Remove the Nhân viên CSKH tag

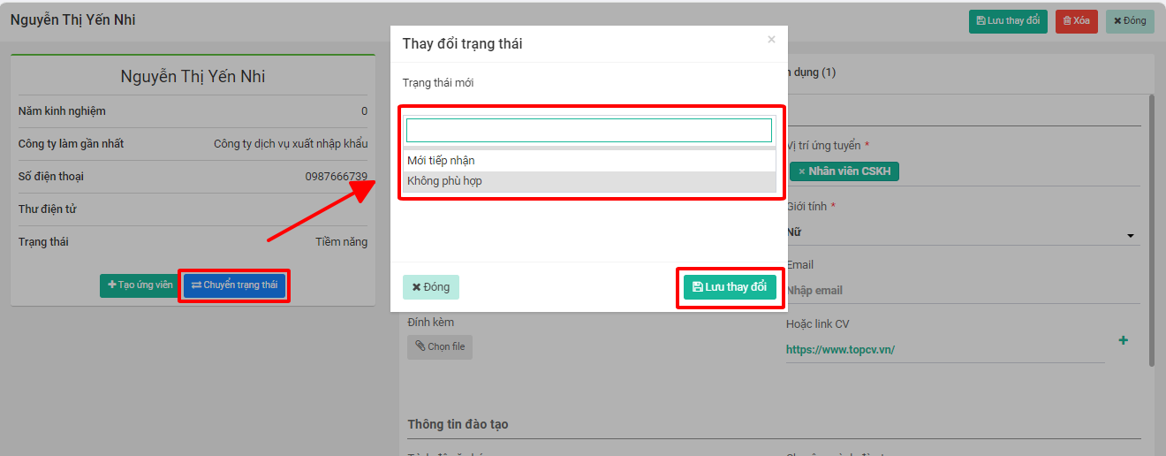pos(801,171)
